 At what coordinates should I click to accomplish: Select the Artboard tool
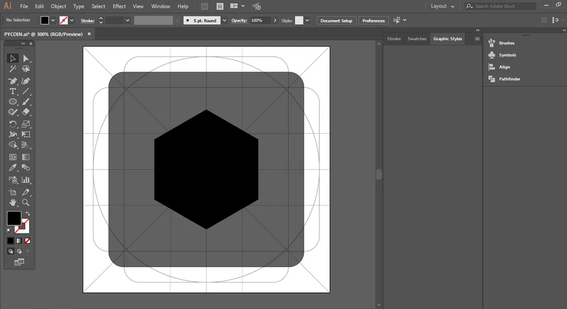pyautogui.click(x=13, y=192)
